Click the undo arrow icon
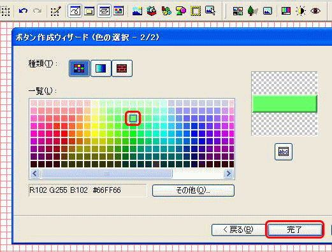The image size is (332, 252). pyautogui.click(x=23, y=11)
